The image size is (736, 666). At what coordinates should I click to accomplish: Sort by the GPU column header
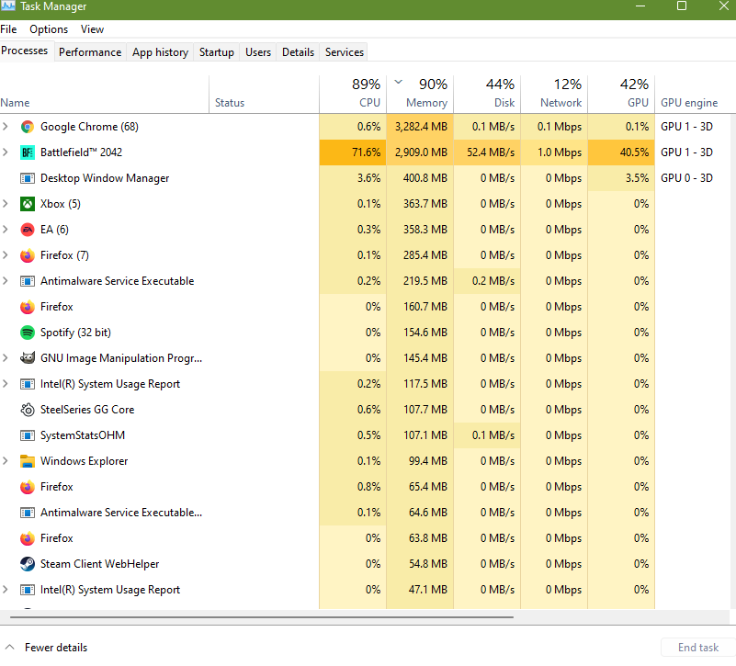click(x=621, y=94)
